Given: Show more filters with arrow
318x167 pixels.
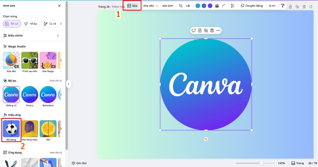Looking at the screenshot, I should pos(61,94).
